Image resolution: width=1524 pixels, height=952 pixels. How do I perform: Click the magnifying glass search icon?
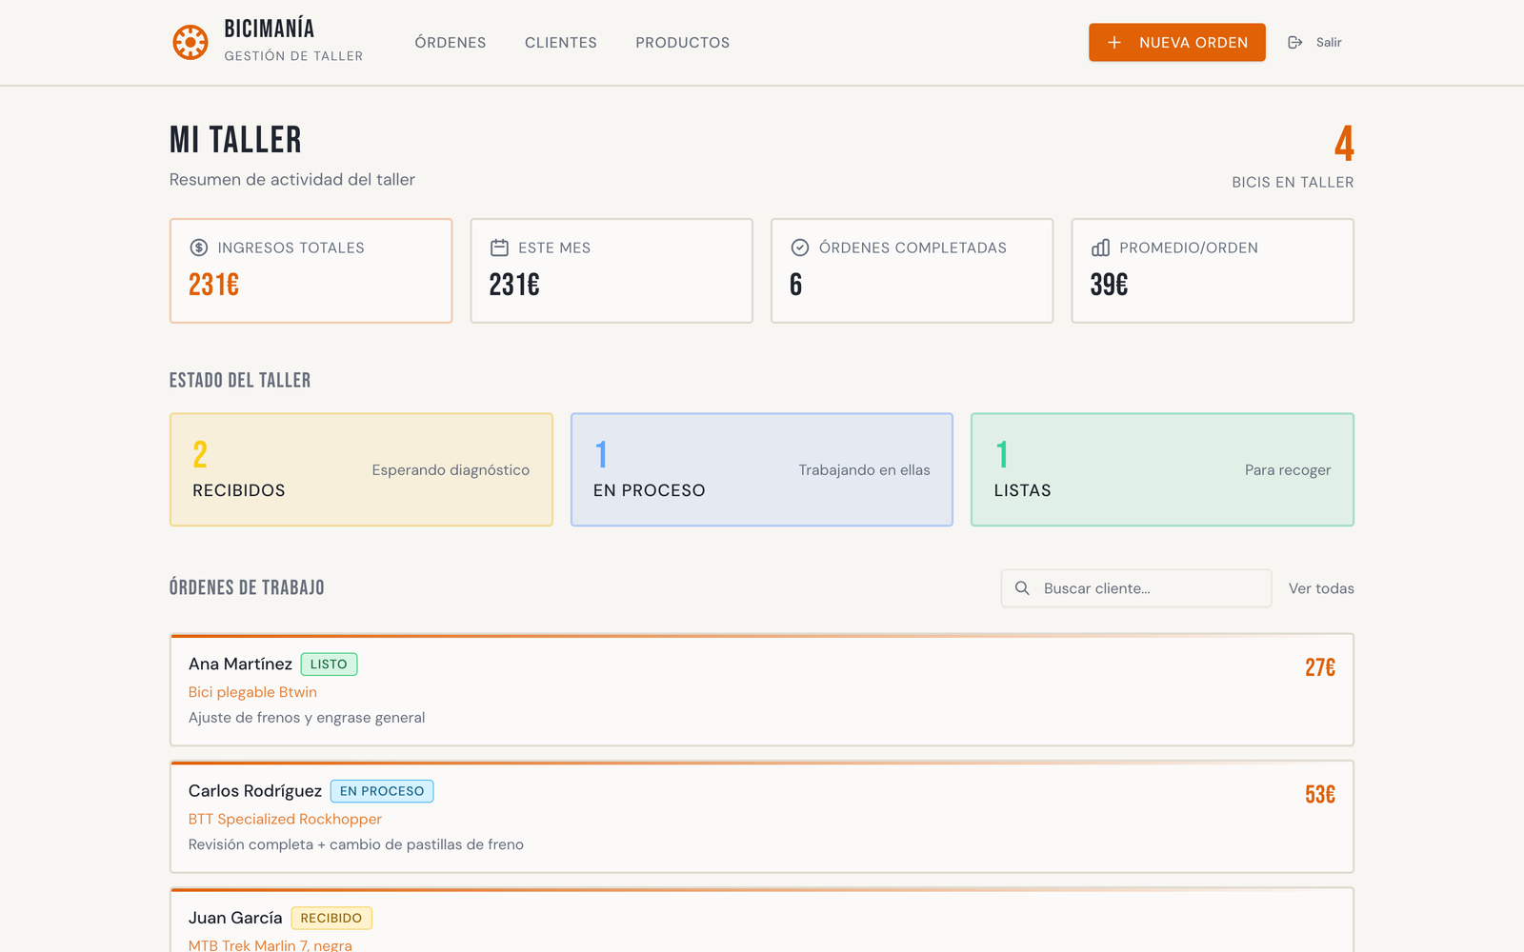(1022, 588)
